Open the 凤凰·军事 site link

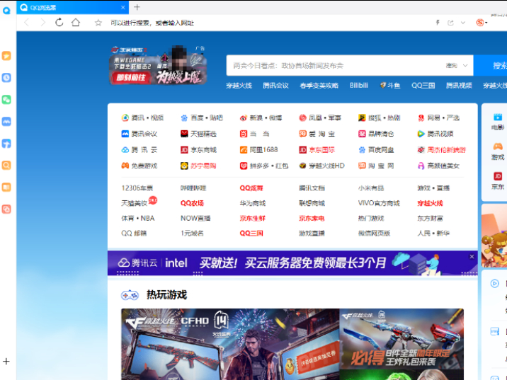[x=320, y=118]
